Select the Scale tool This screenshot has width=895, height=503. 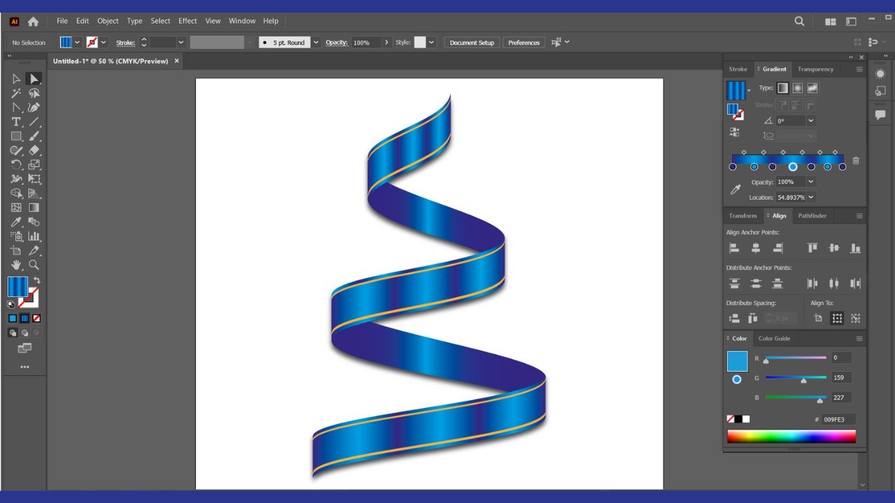[34, 165]
